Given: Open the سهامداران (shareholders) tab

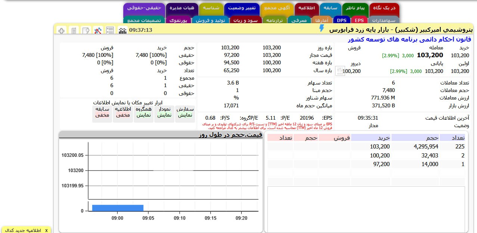Looking at the screenshot, I should point(384,20).
